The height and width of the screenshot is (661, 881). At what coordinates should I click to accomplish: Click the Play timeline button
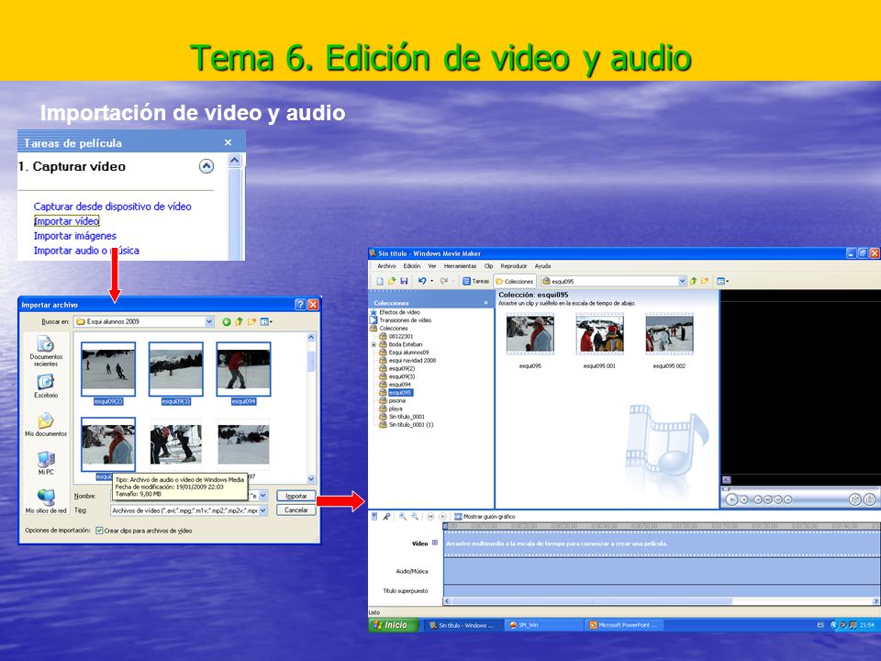(x=442, y=517)
